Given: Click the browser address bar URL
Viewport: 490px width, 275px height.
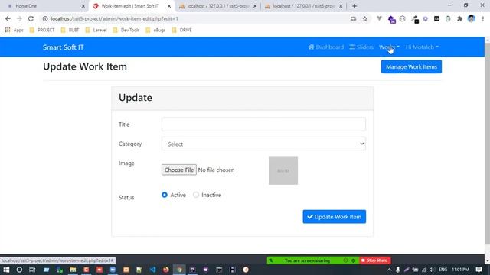Looking at the screenshot, I should point(114,18).
